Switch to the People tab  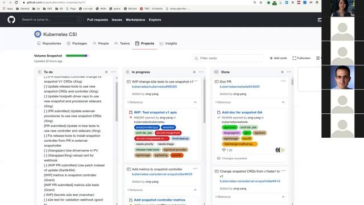pyautogui.click(x=101, y=43)
